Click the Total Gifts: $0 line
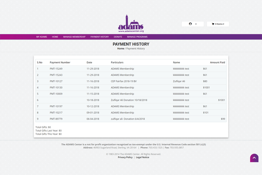The image size is (262, 175). tap(43, 127)
